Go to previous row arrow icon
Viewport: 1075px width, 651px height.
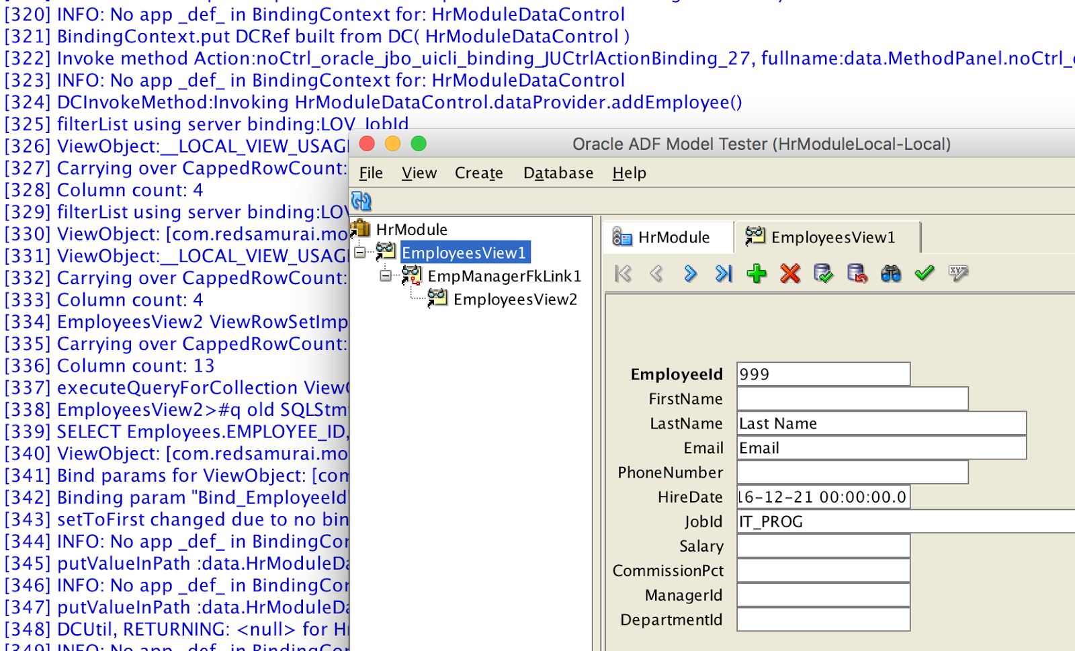tap(656, 273)
